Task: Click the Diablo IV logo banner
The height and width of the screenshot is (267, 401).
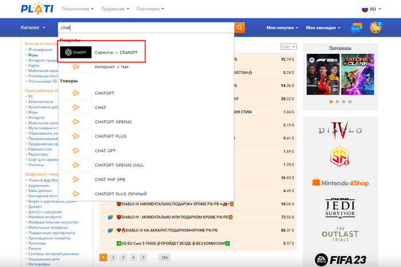Action: point(340,131)
